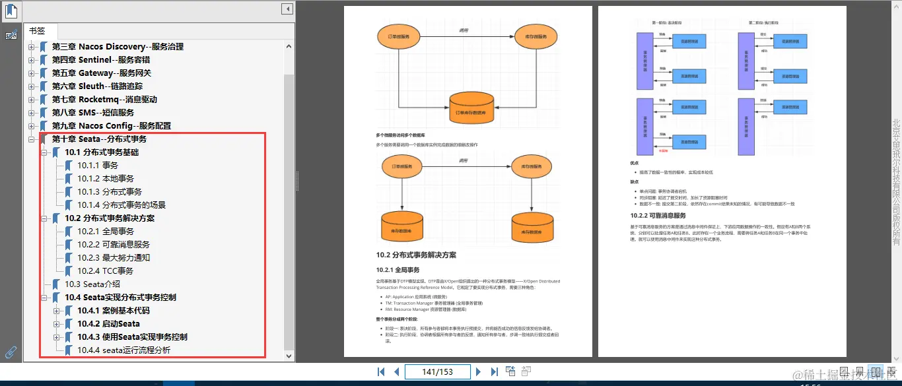Open the 10.3 Seata介绍 bookmark
902x386 pixels.
click(92, 284)
